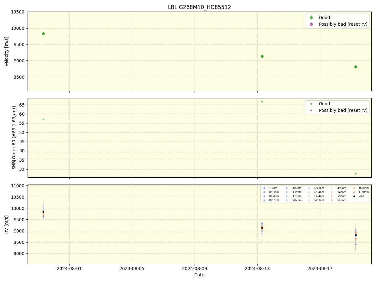Click the 'Velocity [m/s]' y-axis label

click(7, 51)
